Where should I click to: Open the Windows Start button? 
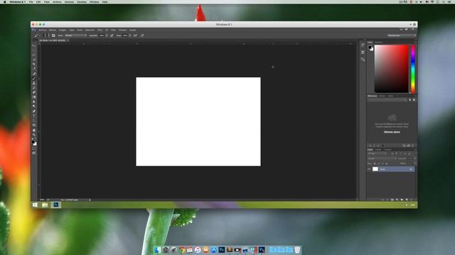pos(35,205)
